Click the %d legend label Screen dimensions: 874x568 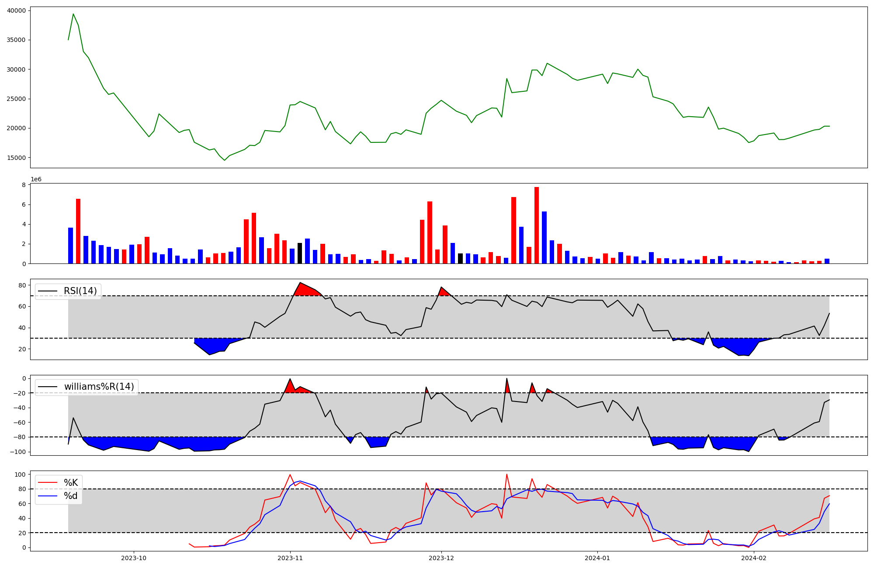(x=71, y=496)
